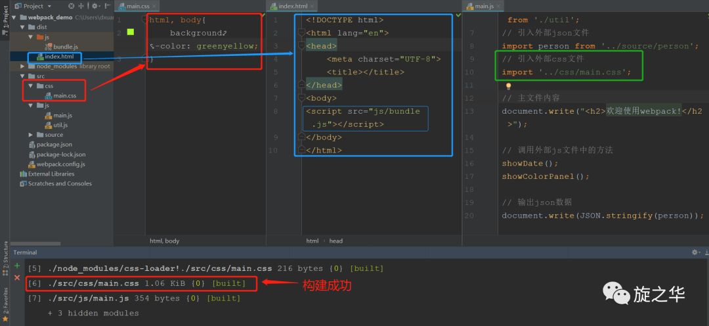Collapse the css folder arrow
709x326 pixels.
click(x=31, y=86)
